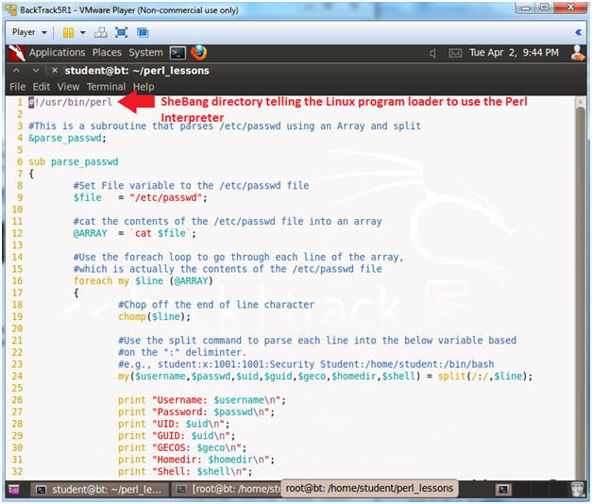Image resolution: width=592 pixels, height=504 pixels.
Task: Launch Firefox from the top panel
Action: point(198,53)
